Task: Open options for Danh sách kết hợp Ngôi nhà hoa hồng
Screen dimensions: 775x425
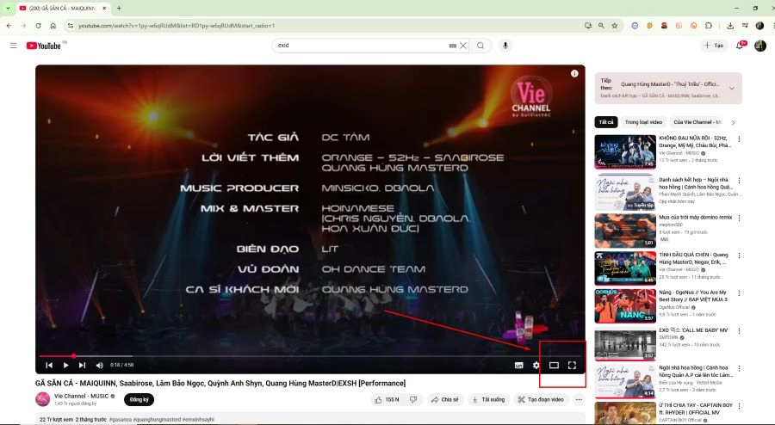Action: coord(739,181)
